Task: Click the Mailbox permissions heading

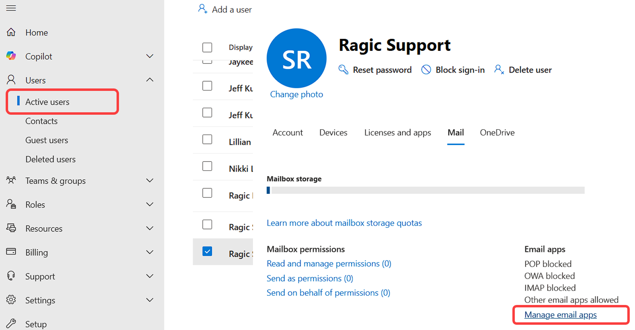Action: [306, 249]
